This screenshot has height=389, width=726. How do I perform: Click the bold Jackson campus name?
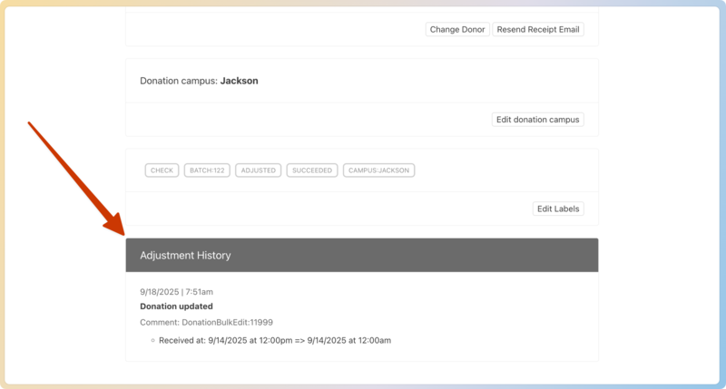239,81
